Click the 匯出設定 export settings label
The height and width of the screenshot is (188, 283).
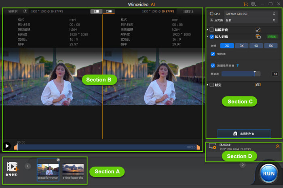coord(225,145)
